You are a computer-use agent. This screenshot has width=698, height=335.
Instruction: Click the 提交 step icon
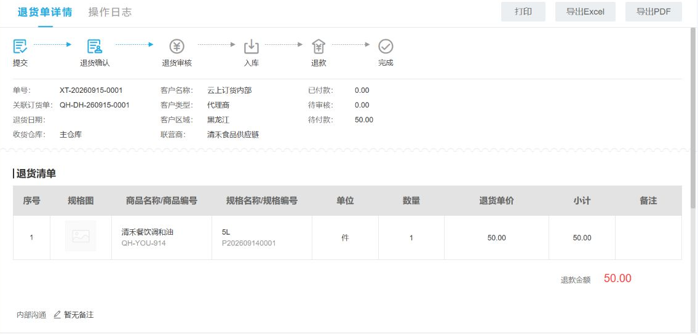coord(20,46)
